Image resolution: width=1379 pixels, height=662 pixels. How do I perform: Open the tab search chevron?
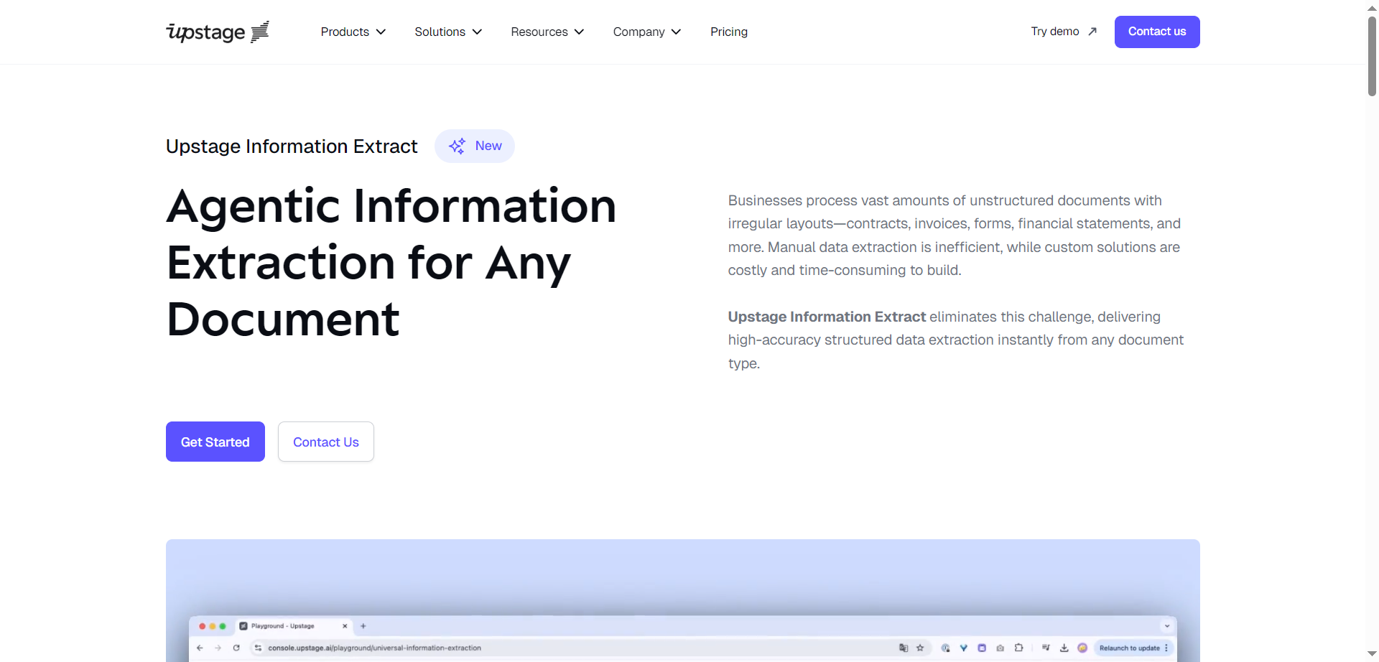(x=1167, y=626)
